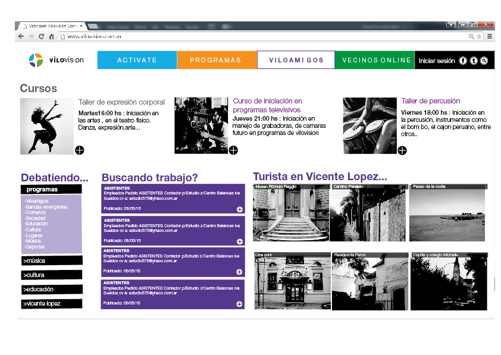Bookmark page with star icon in address bar
Image resolution: width=501 pixels, height=355 pixels.
(x=479, y=36)
